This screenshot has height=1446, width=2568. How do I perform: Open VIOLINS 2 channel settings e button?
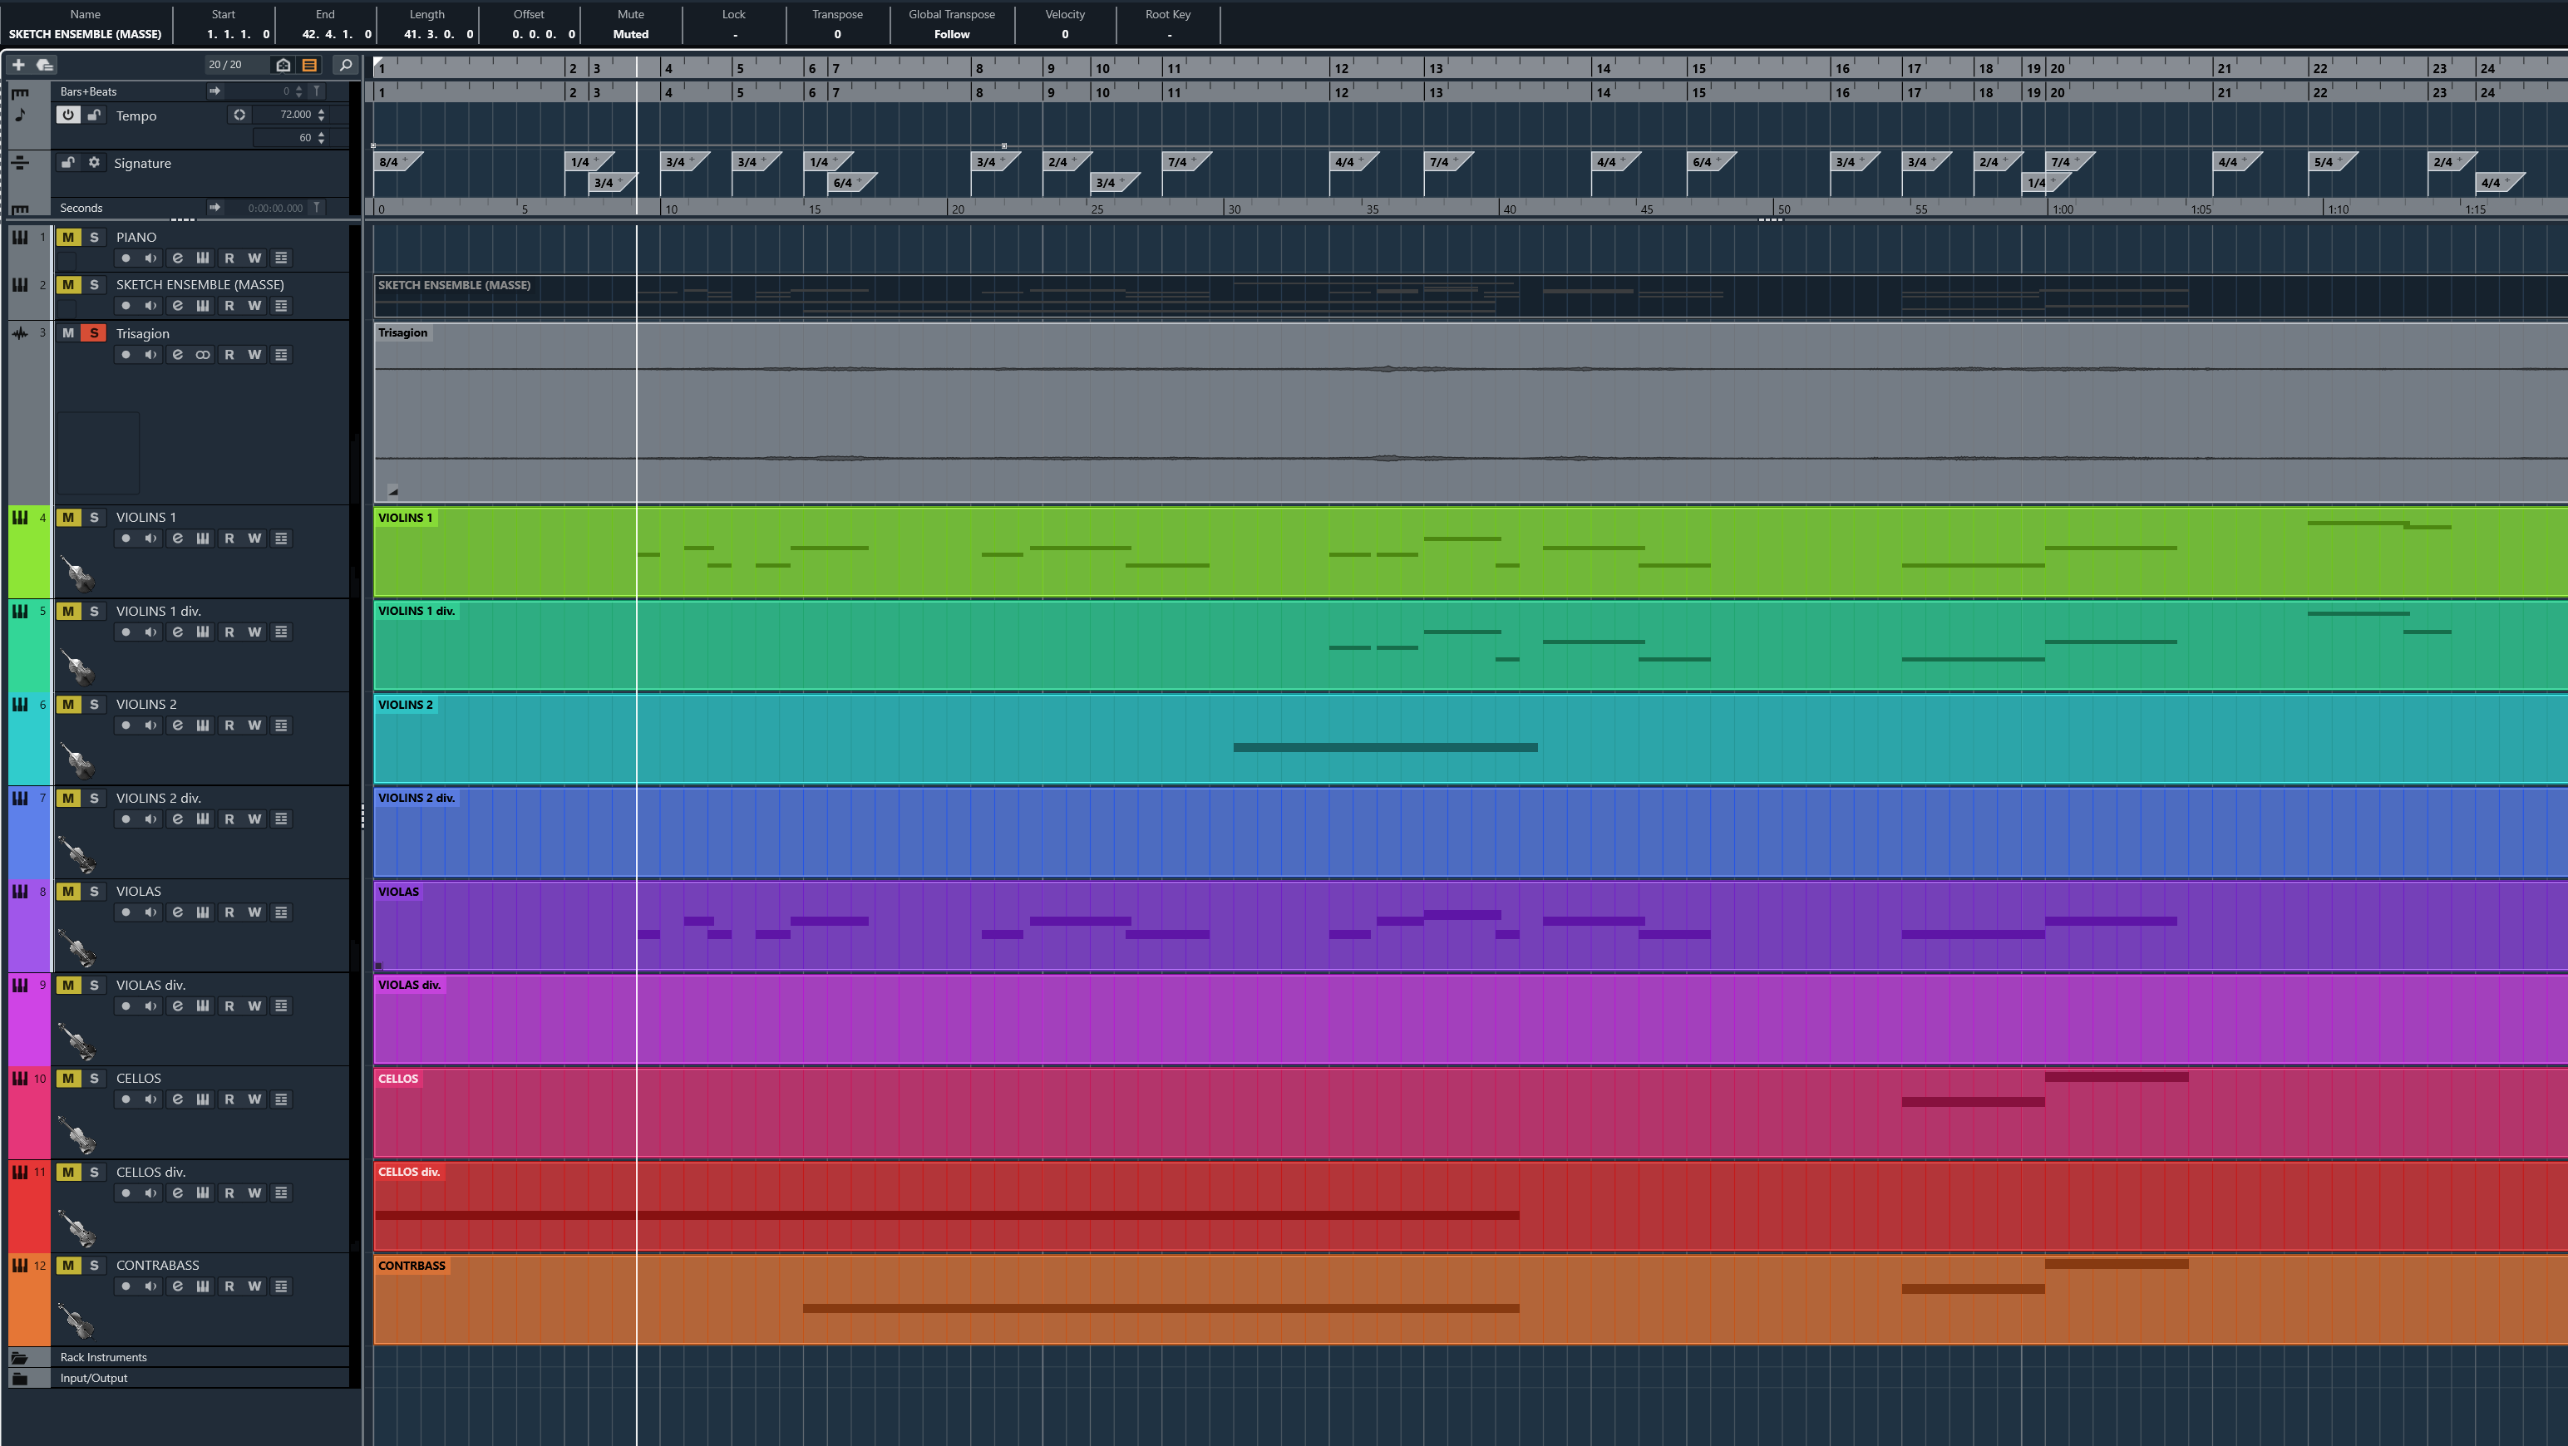point(177,725)
